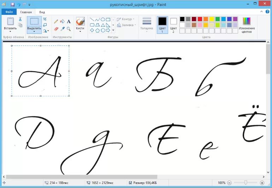
Task: Select the Curve shape
Action: [x=97, y=19]
